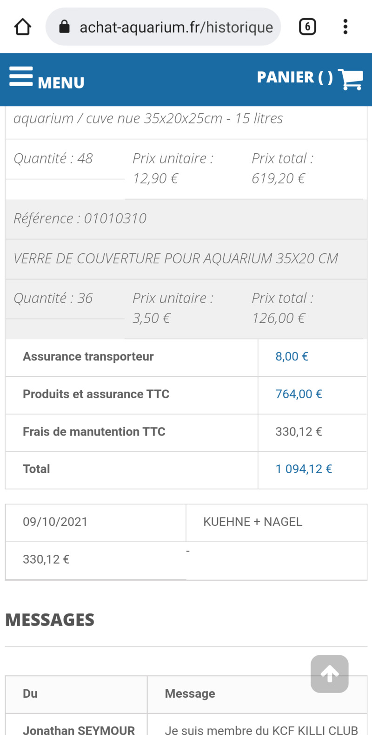Click the Jonathan SEYMOUR sender name

[79, 730]
